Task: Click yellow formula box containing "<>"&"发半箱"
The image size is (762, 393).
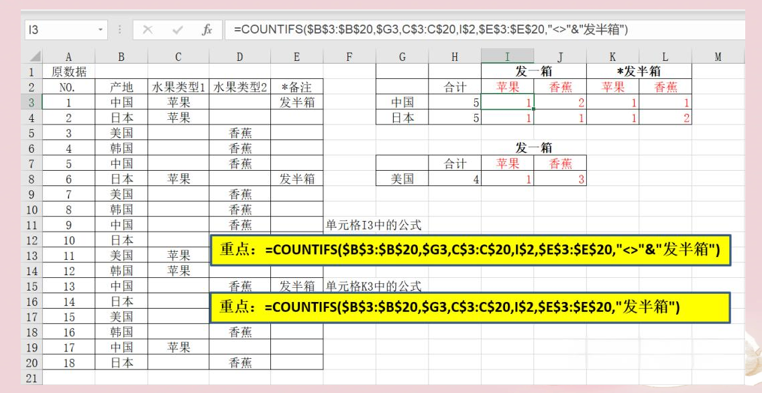Action: 470,250
